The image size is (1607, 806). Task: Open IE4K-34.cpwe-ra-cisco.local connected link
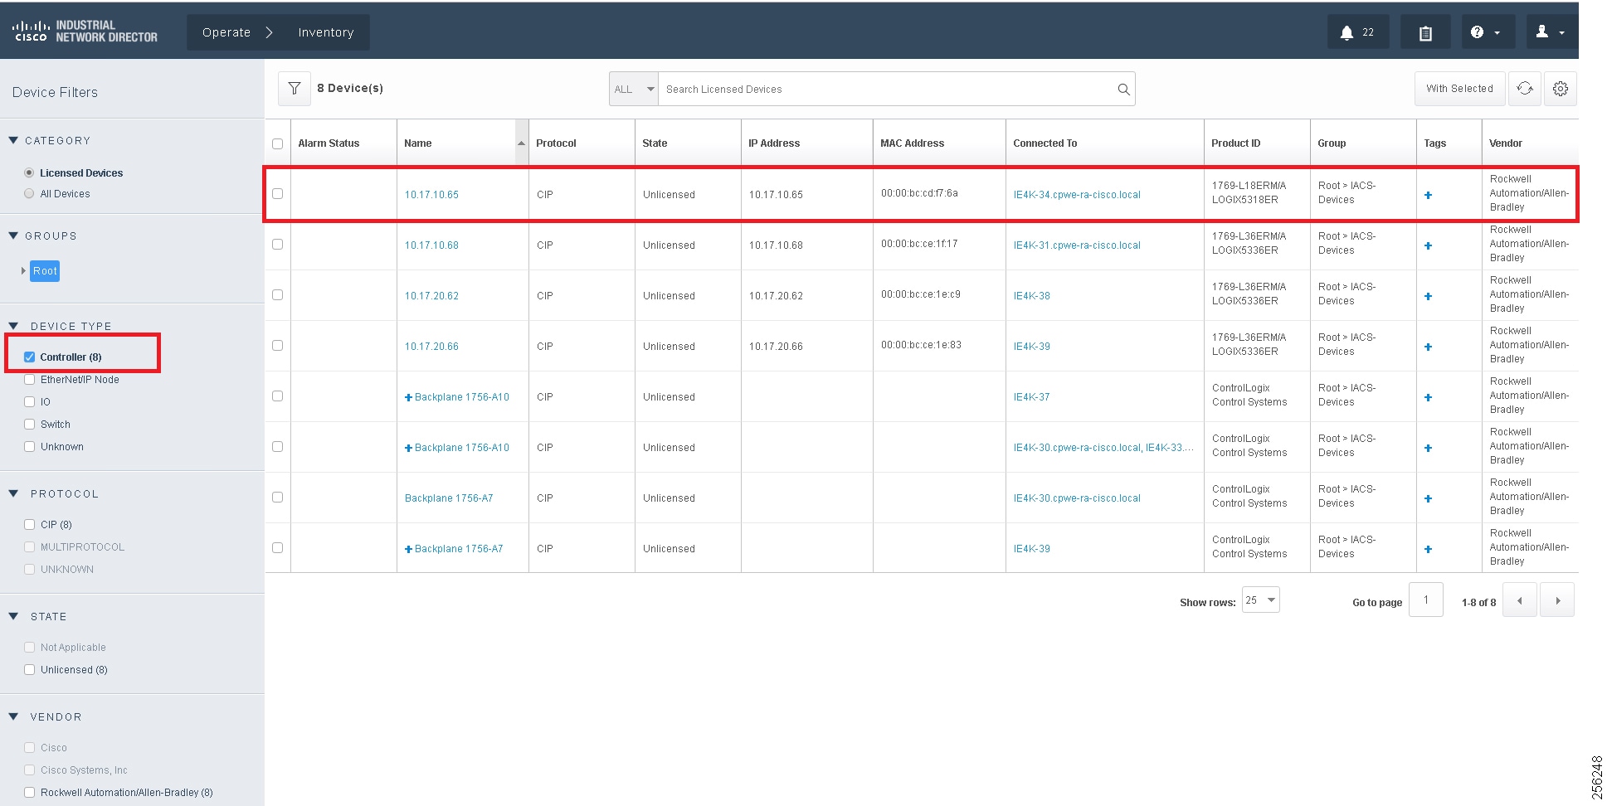(x=1077, y=195)
